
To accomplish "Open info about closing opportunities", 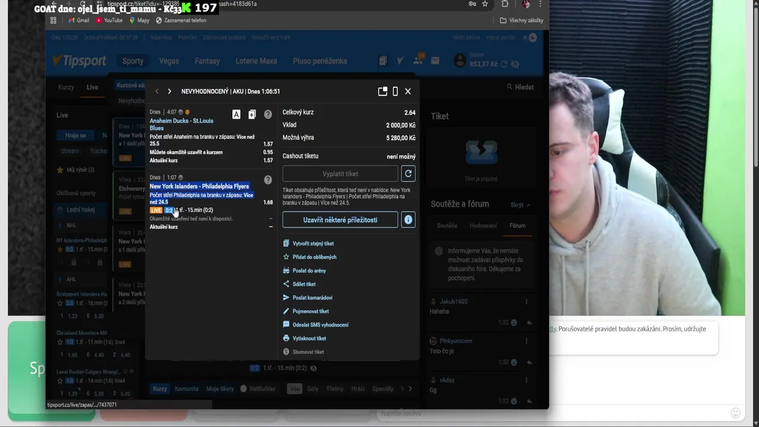I will pos(408,219).
